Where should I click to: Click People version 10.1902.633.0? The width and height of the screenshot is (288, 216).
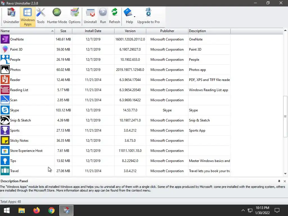click(x=130, y=60)
